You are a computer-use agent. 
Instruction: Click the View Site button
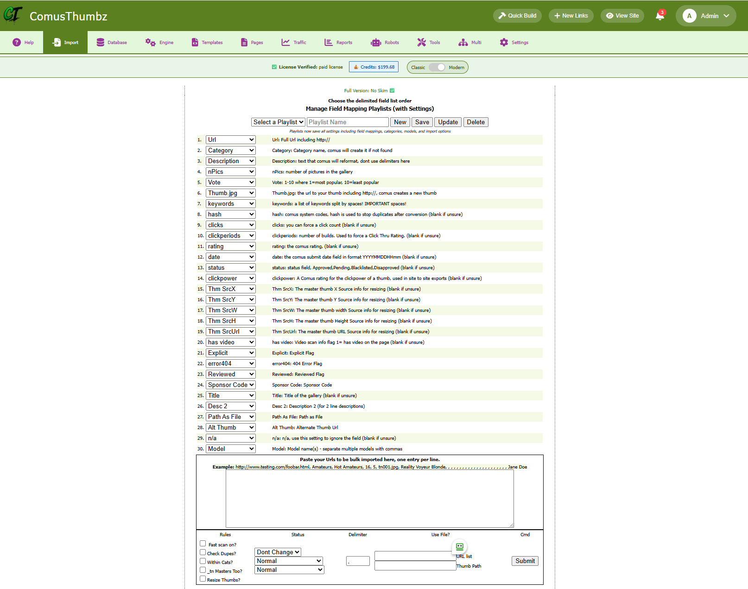pyautogui.click(x=622, y=15)
